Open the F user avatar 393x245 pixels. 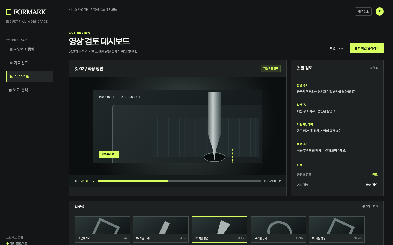coord(380,11)
